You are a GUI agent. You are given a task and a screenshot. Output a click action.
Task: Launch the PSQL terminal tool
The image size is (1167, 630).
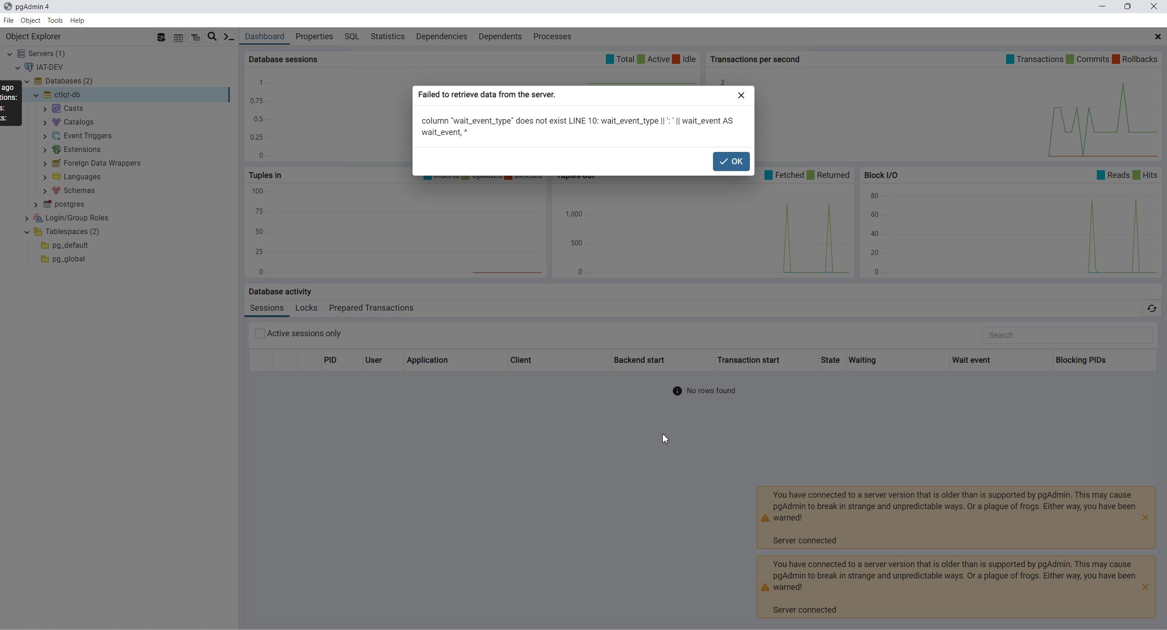[229, 37]
